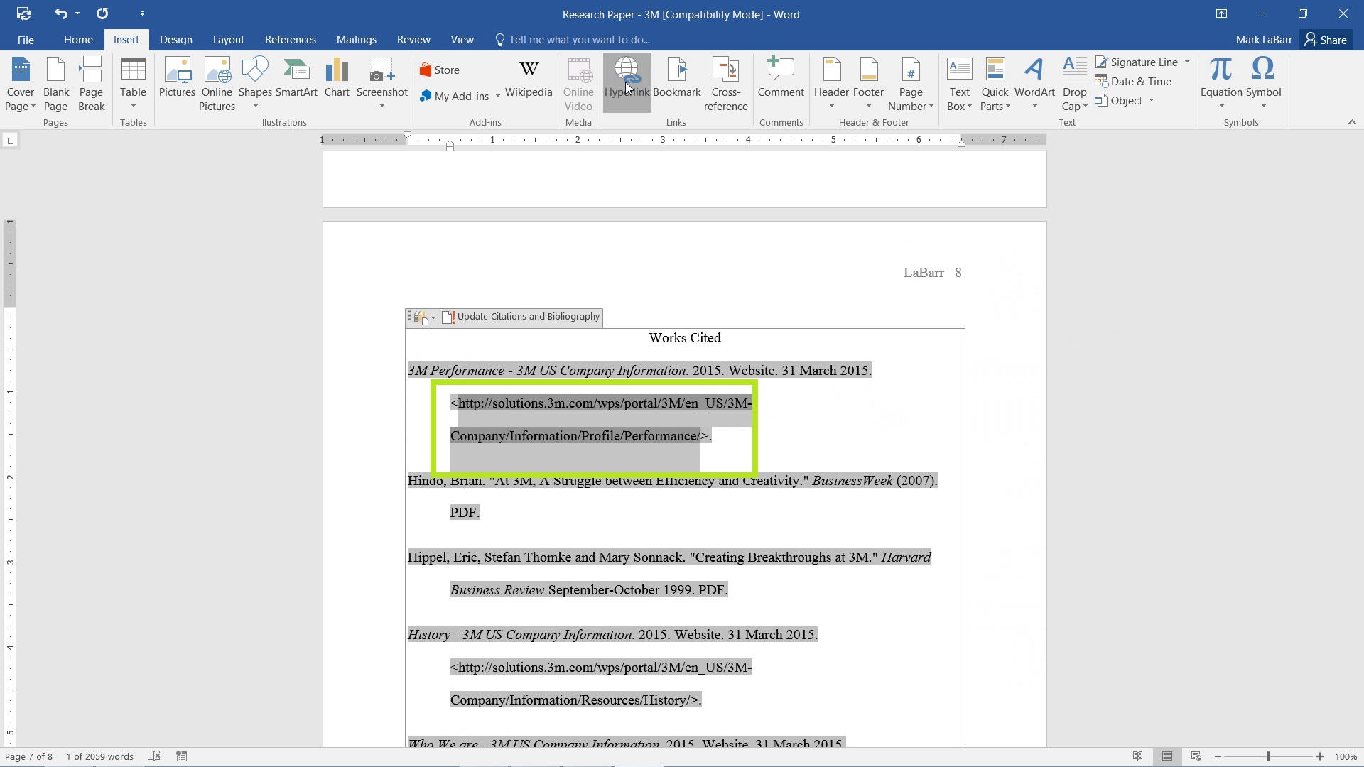1364x767 pixels.
Task: Expand Object dropdown arrow
Action: pos(1152,101)
